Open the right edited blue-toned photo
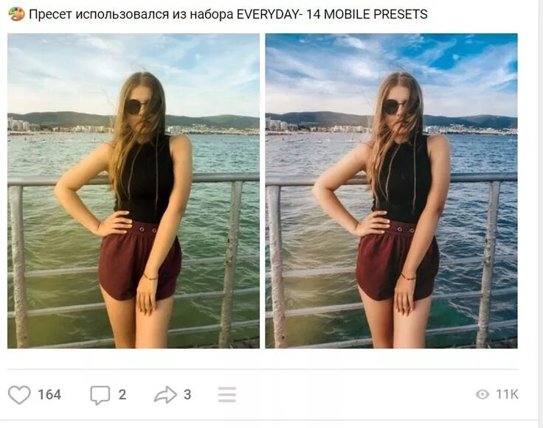Screen dimensions: 543x428 tap(391, 191)
